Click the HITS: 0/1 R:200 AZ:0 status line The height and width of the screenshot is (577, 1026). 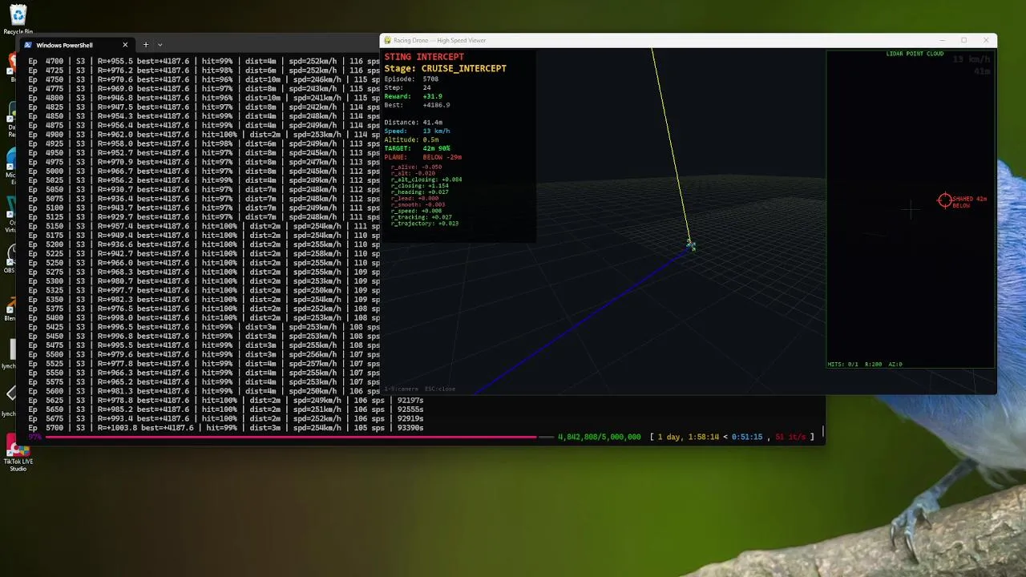[x=865, y=365]
